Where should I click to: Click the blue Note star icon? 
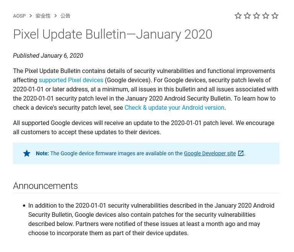pyautogui.click(x=27, y=153)
